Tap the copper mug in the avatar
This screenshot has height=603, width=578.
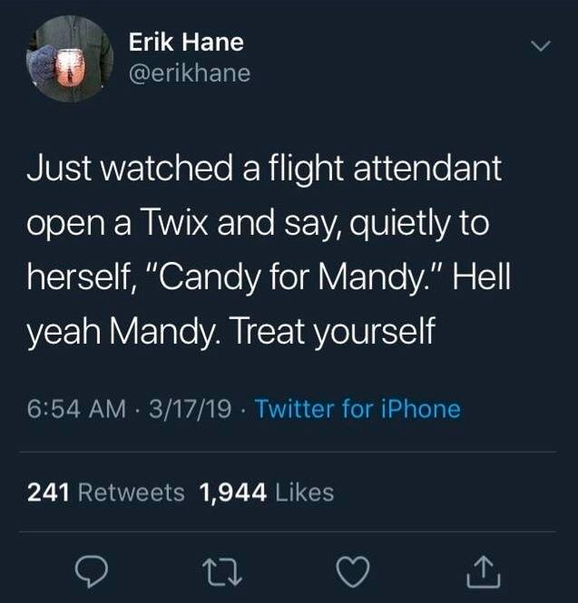coord(70,67)
